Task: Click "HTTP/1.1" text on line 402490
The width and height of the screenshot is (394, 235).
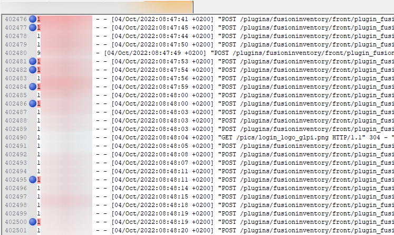Action: coord(347,137)
